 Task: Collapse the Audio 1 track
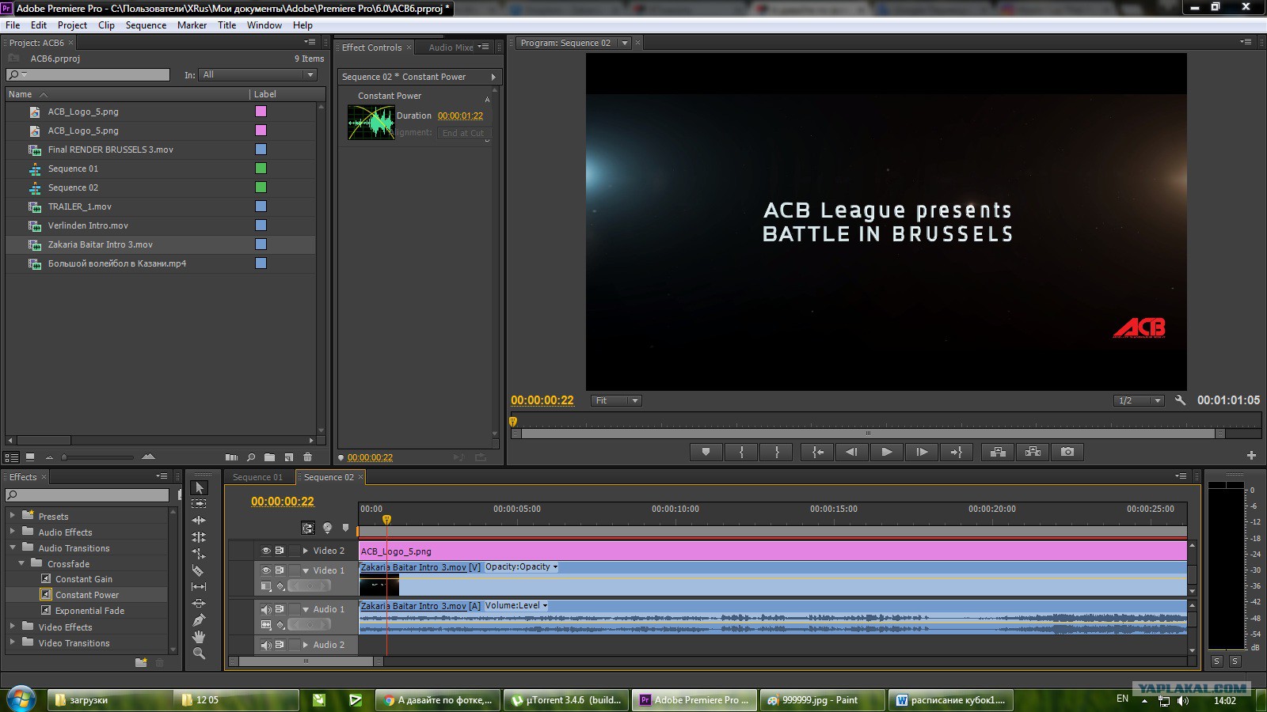coord(306,609)
